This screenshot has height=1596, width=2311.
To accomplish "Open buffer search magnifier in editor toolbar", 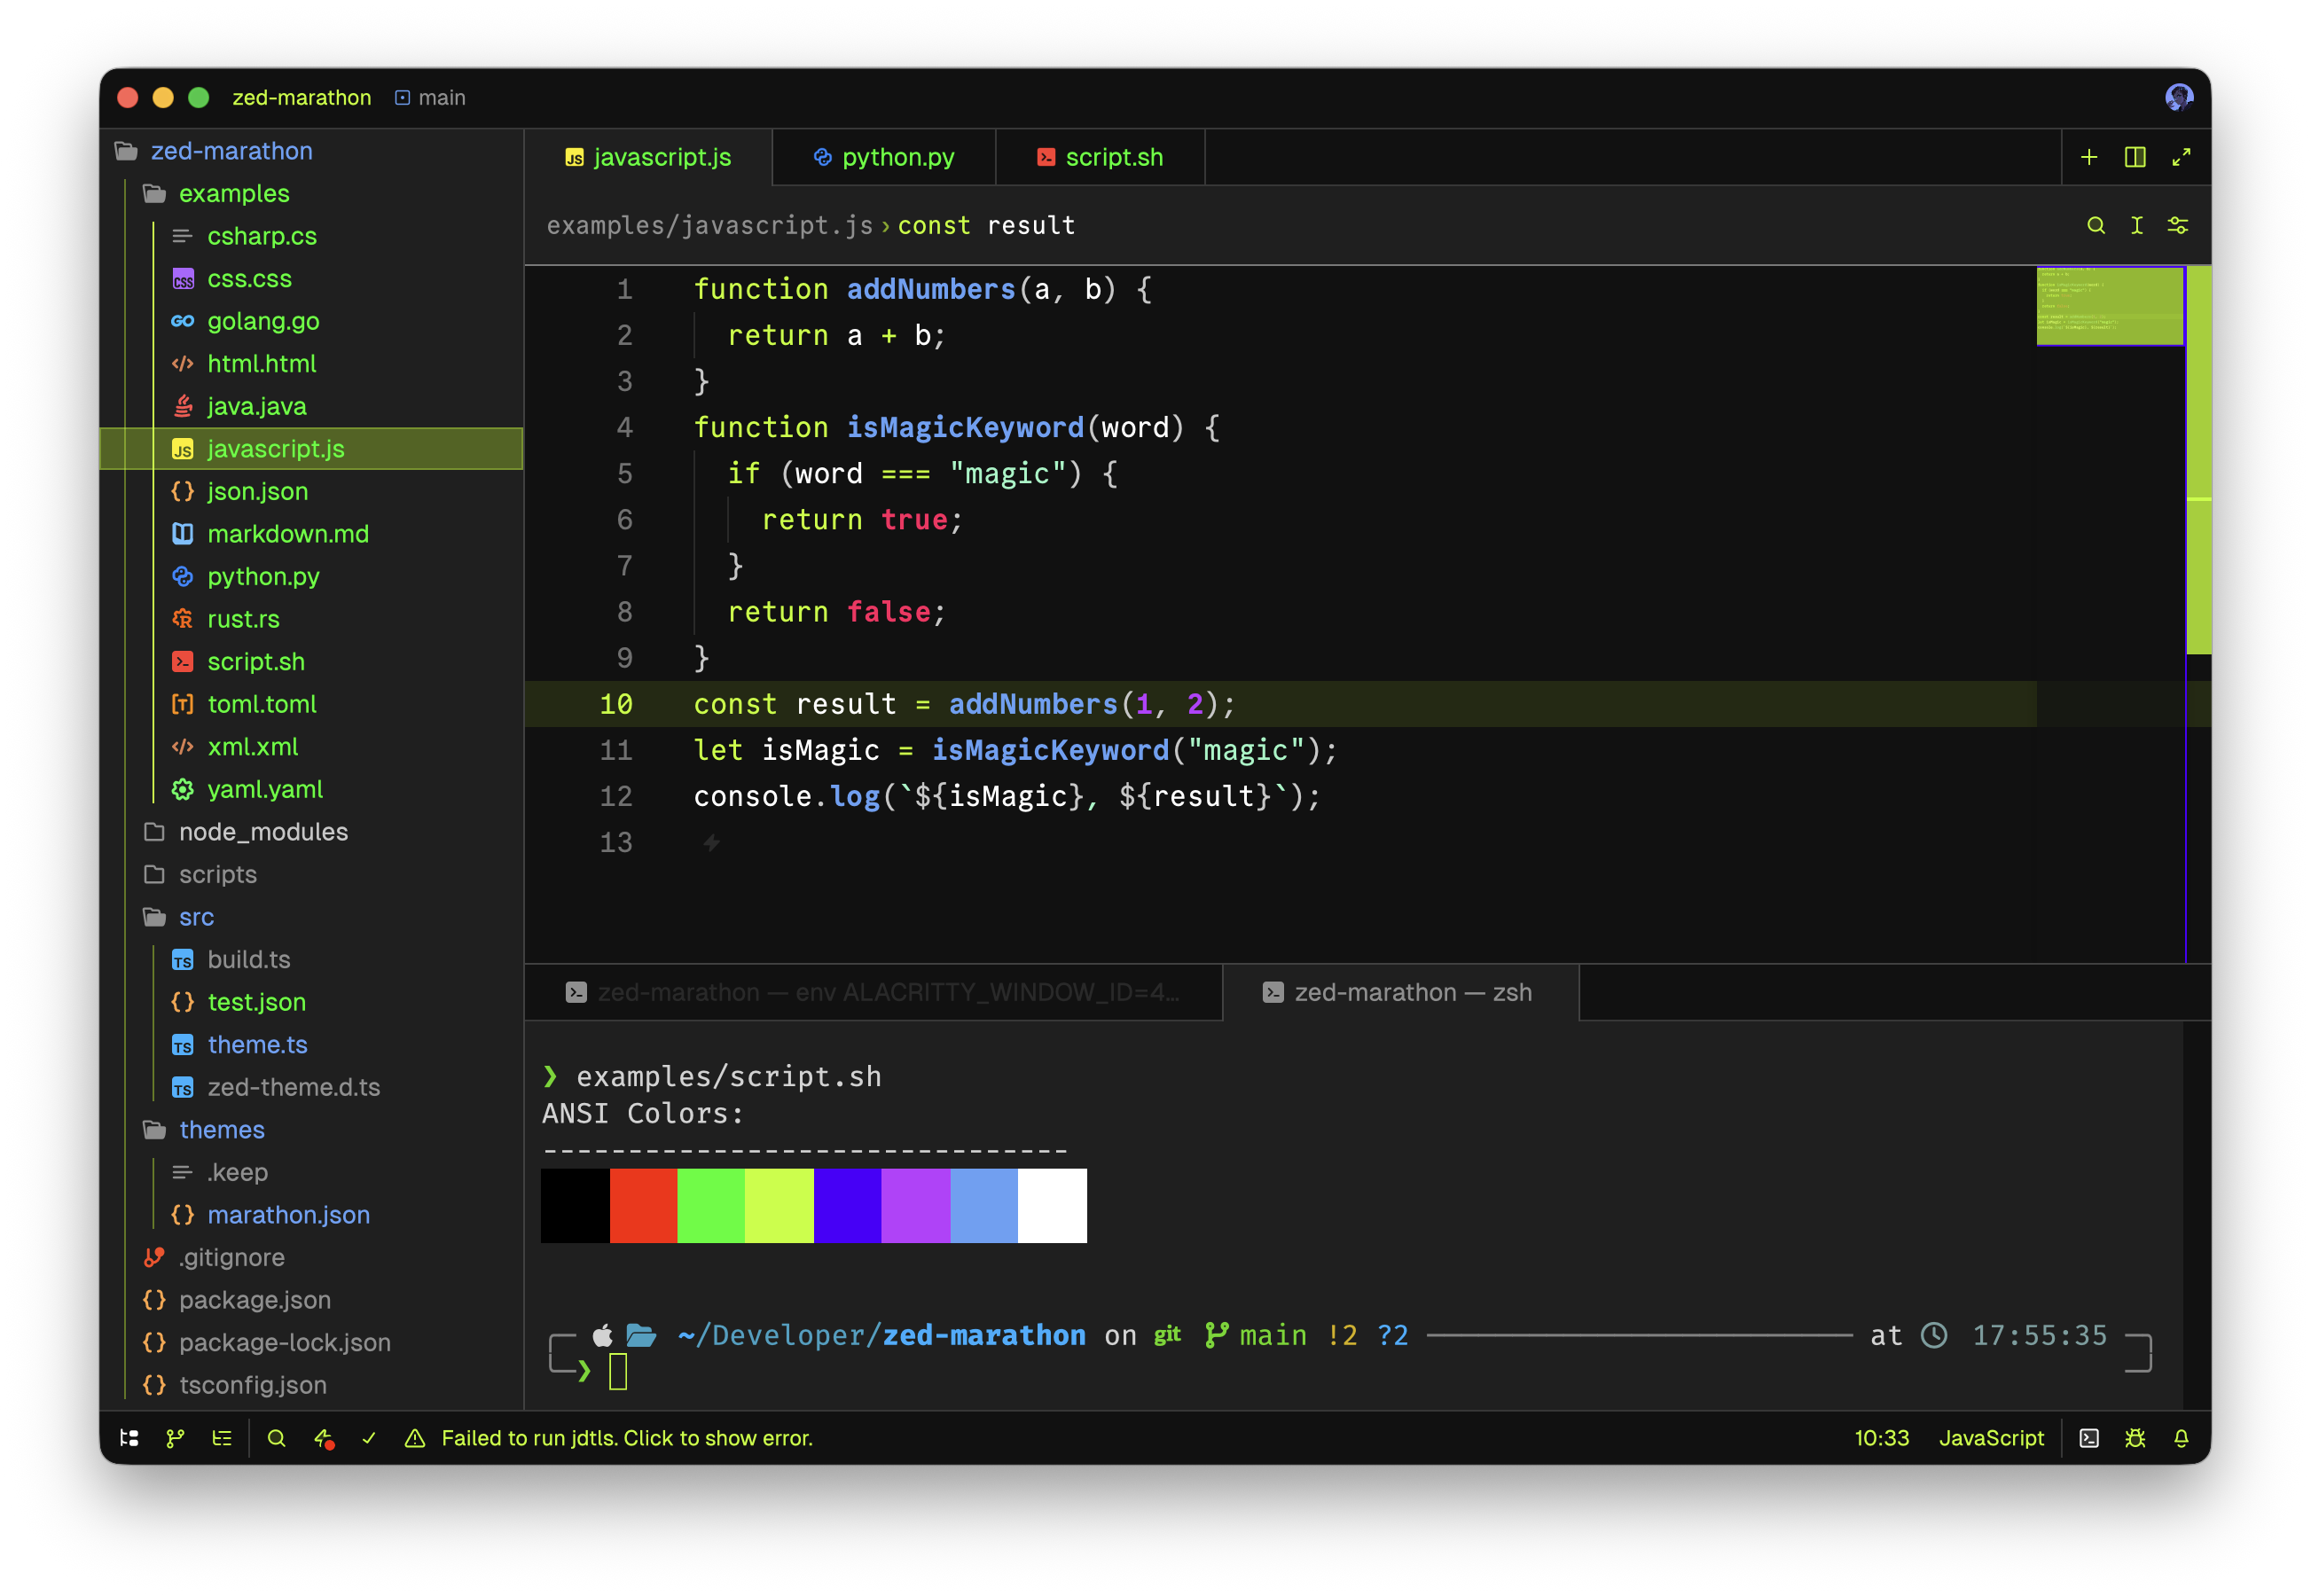I will tap(2096, 225).
